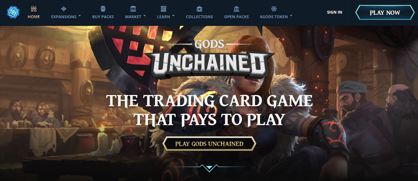Click the shop stall icon above Market
This screenshot has width=418, height=181.
click(x=133, y=9)
